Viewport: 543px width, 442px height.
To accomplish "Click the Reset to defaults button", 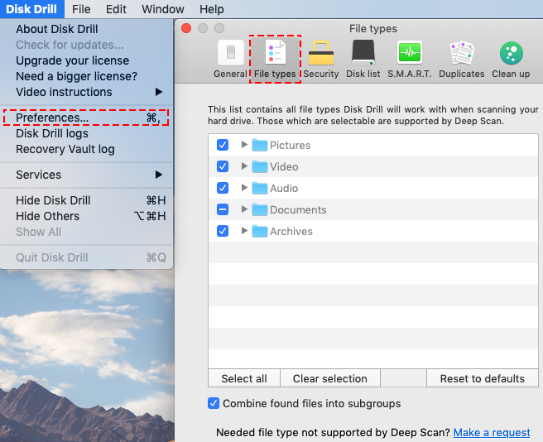I will [483, 378].
